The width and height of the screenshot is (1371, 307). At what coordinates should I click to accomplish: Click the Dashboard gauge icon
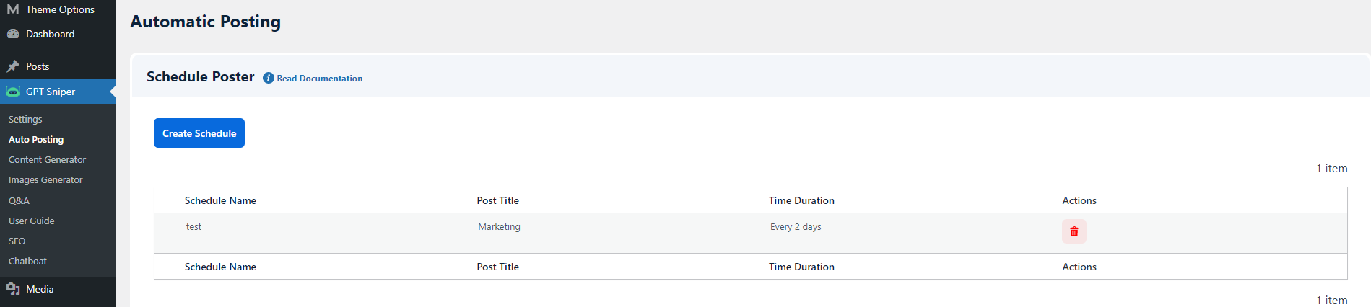(13, 34)
